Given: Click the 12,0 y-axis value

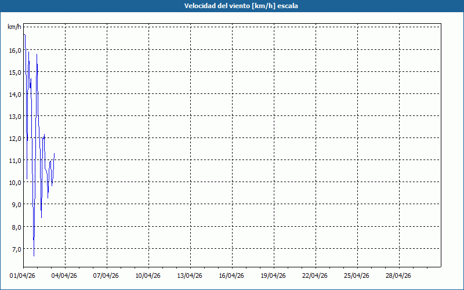Looking at the screenshot, I should click(x=15, y=139).
